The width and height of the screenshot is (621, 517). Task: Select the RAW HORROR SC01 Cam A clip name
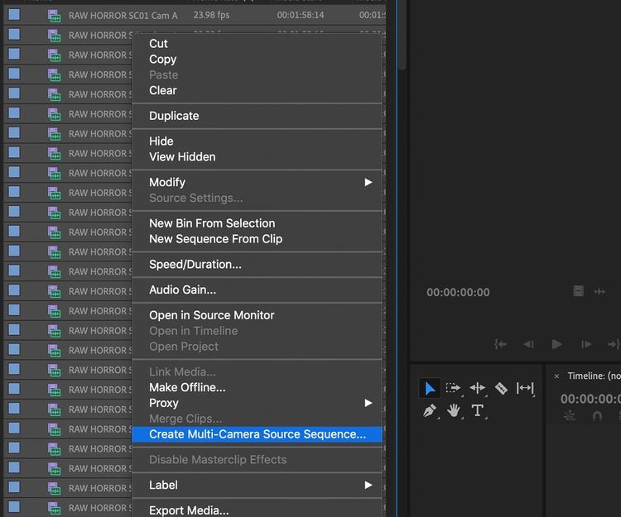point(123,16)
